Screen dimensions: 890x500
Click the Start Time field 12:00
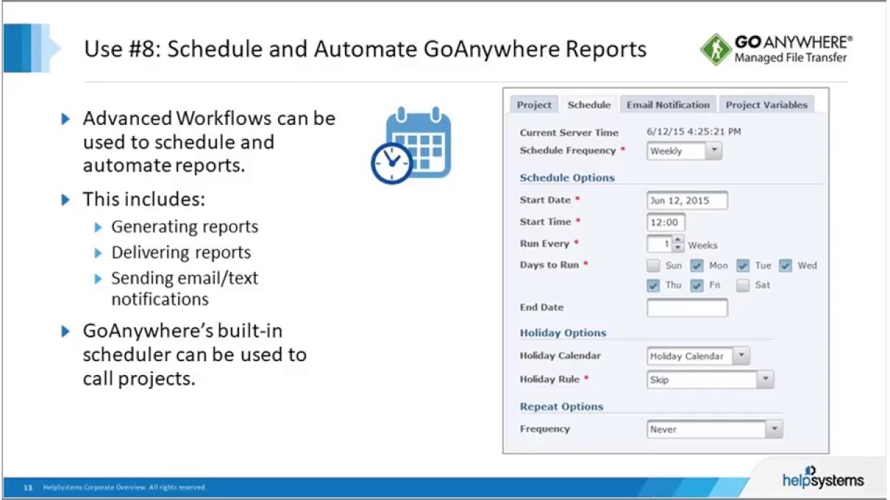665,222
